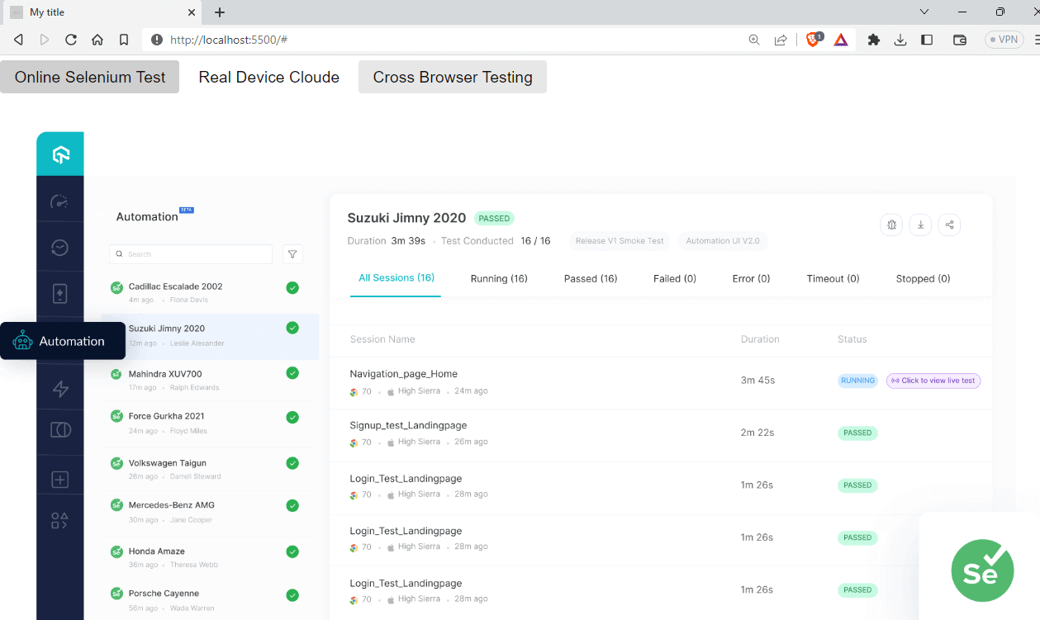This screenshot has height=620, width=1040.
Task: Click the 'Click to view live test' link
Action: click(x=933, y=380)
